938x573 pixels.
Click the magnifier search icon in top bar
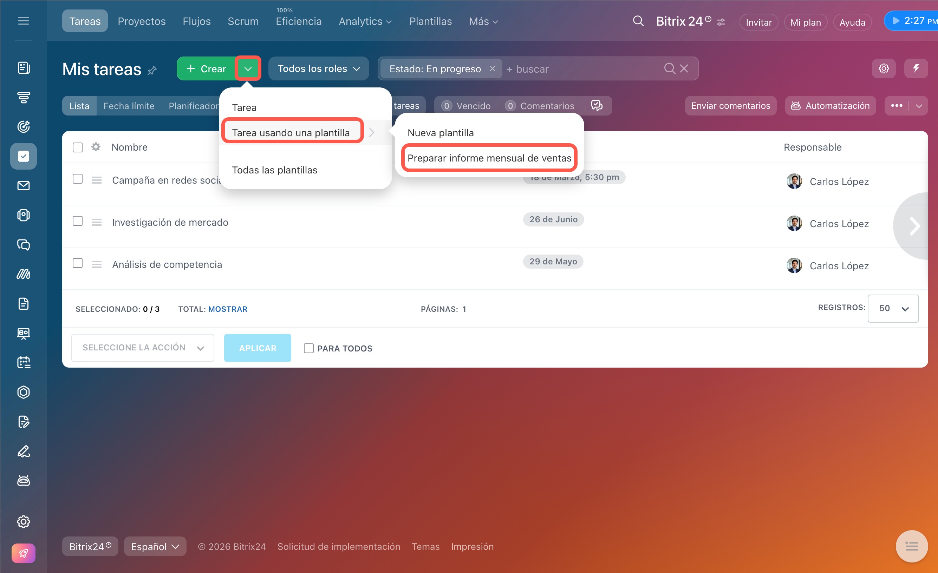click(638, 21)
